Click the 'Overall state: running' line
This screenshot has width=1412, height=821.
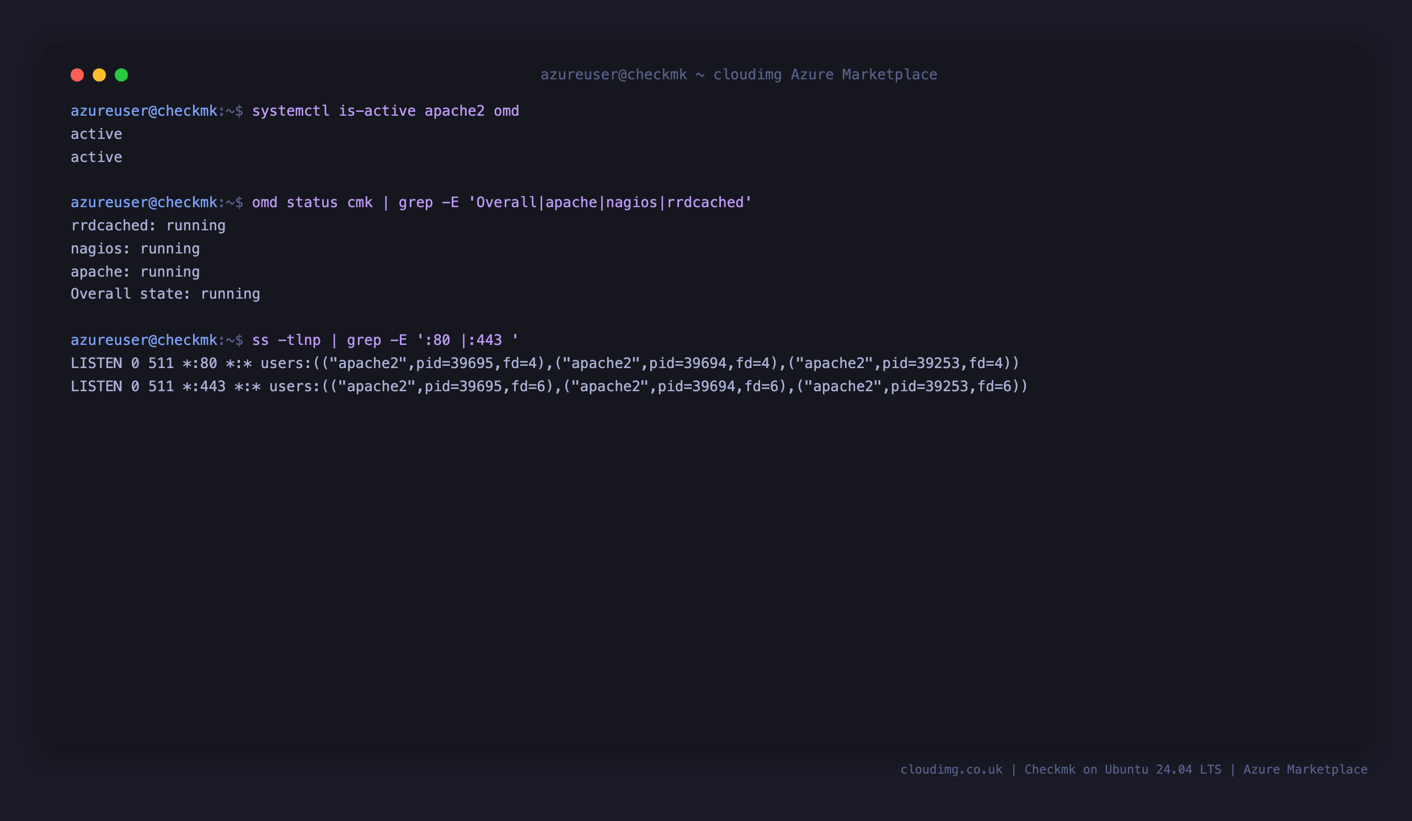click(x=165, y=294)
